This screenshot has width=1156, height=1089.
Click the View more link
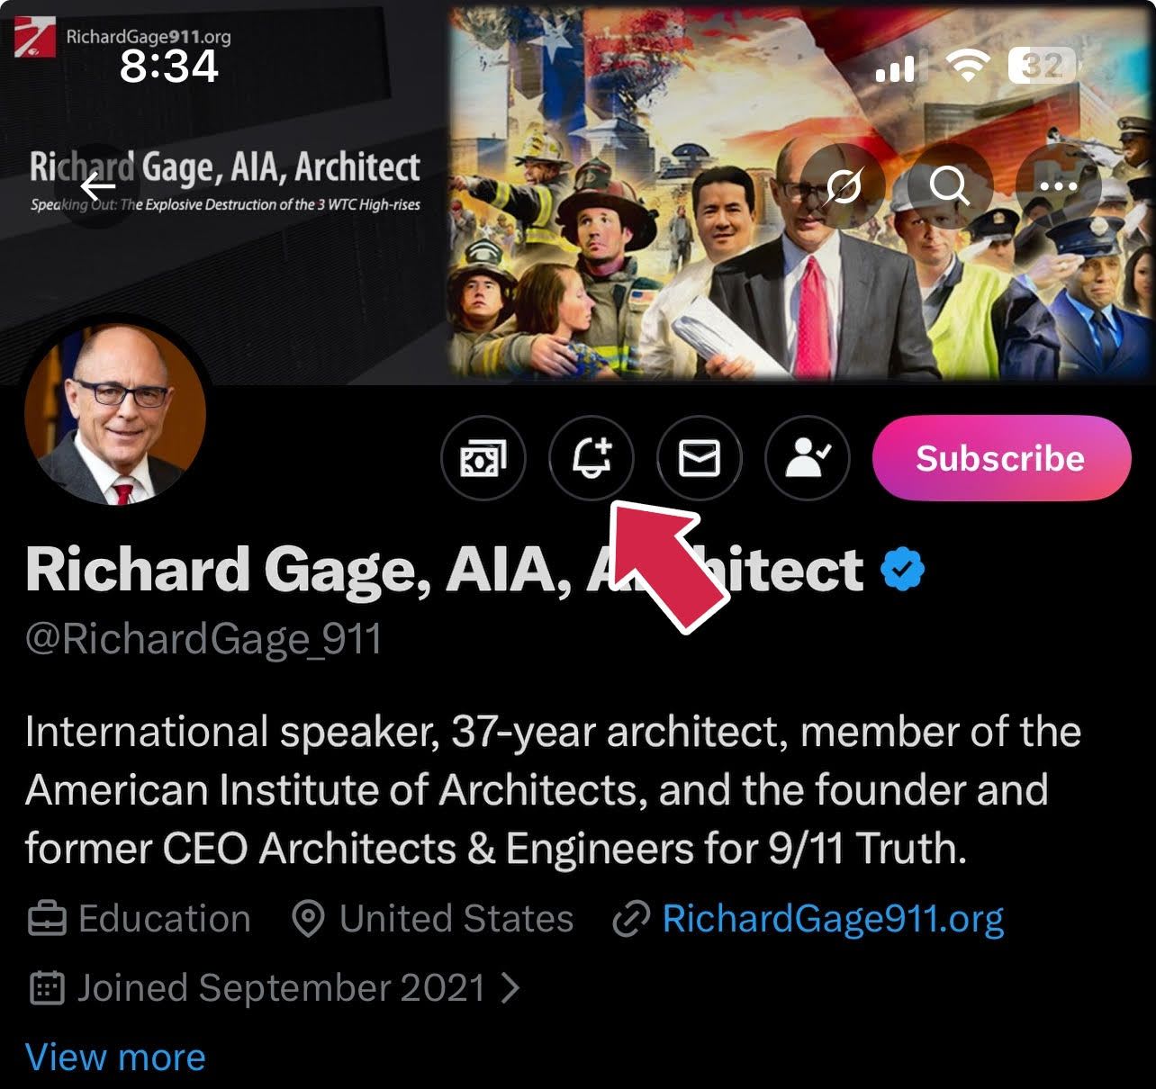pyautogui.click(x=115, y=1057)
